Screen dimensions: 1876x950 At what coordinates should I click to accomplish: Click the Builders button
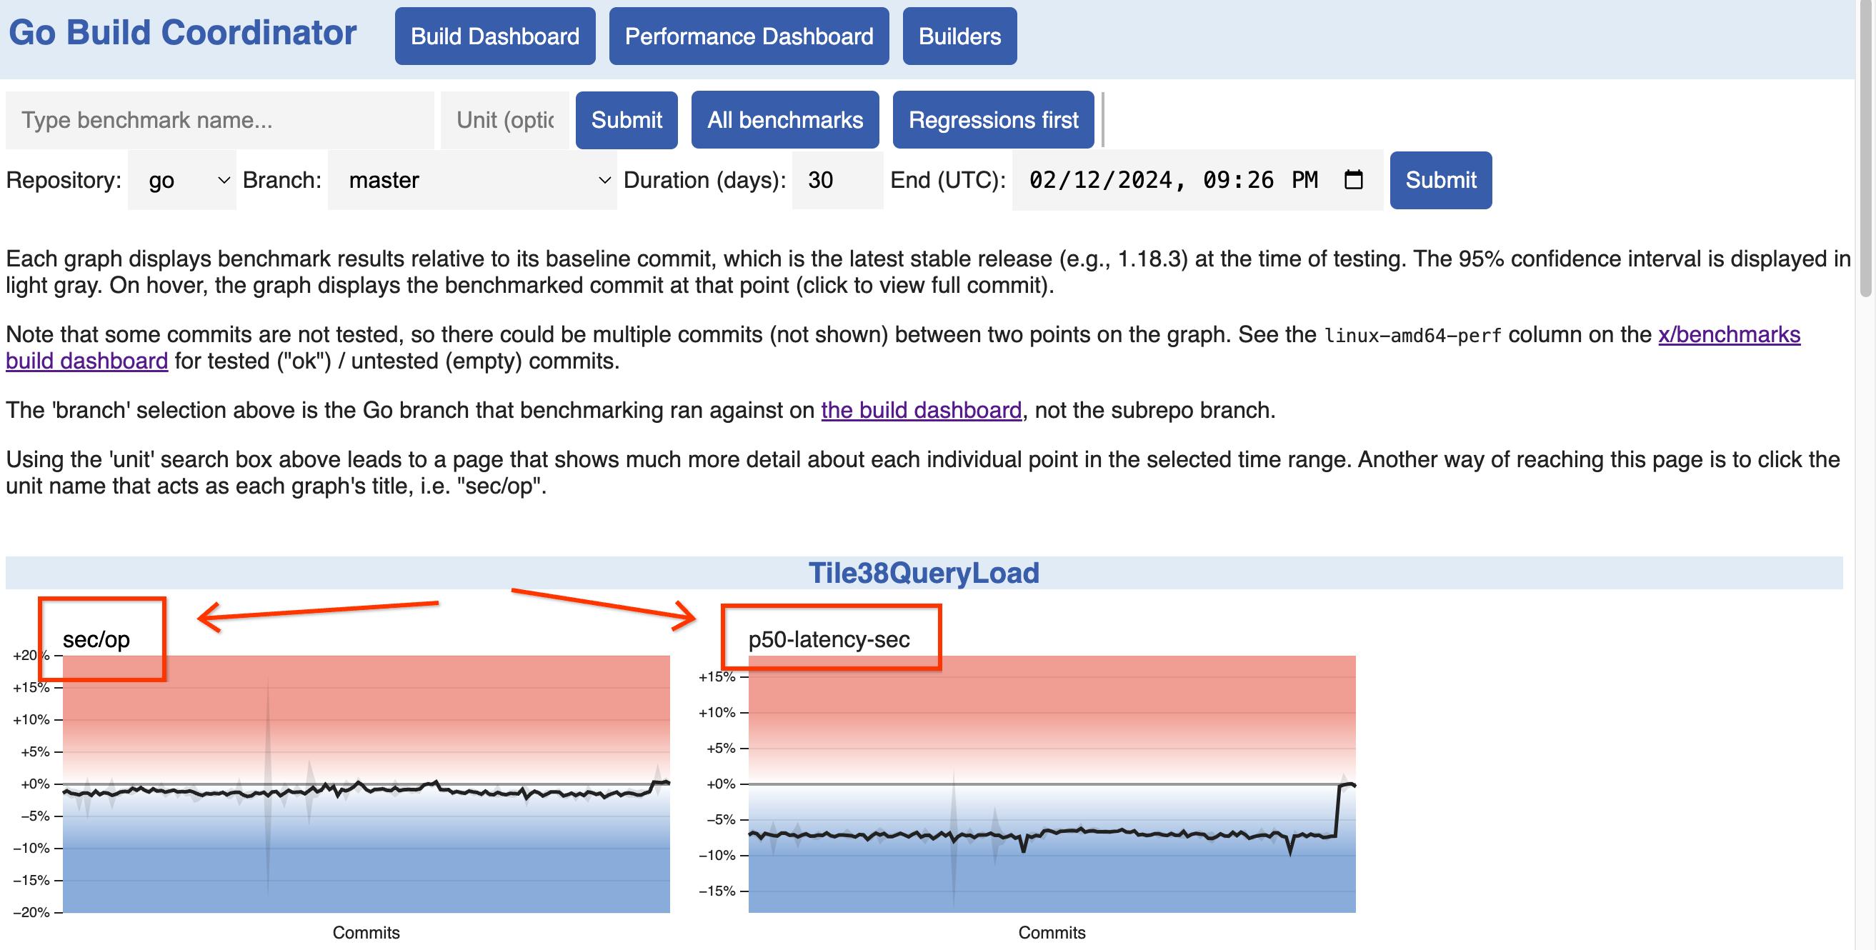click(961, 34)
